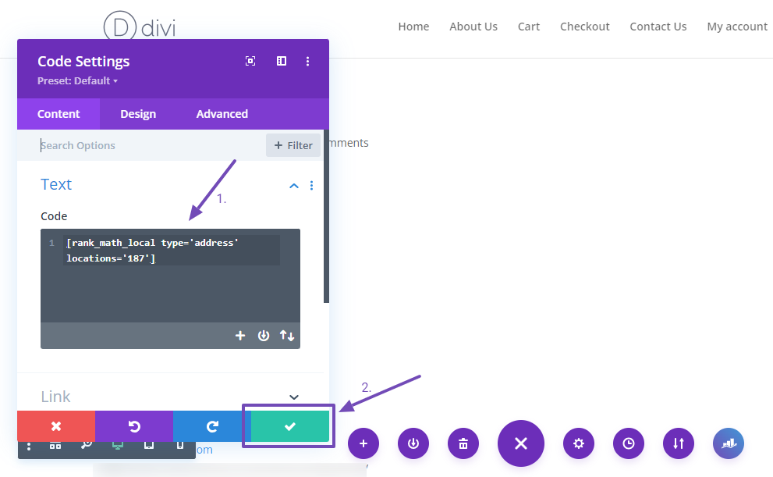Click the Divi logo
Image resolution: width=773 pixels, height=477 pixels.
click(140, 26)
